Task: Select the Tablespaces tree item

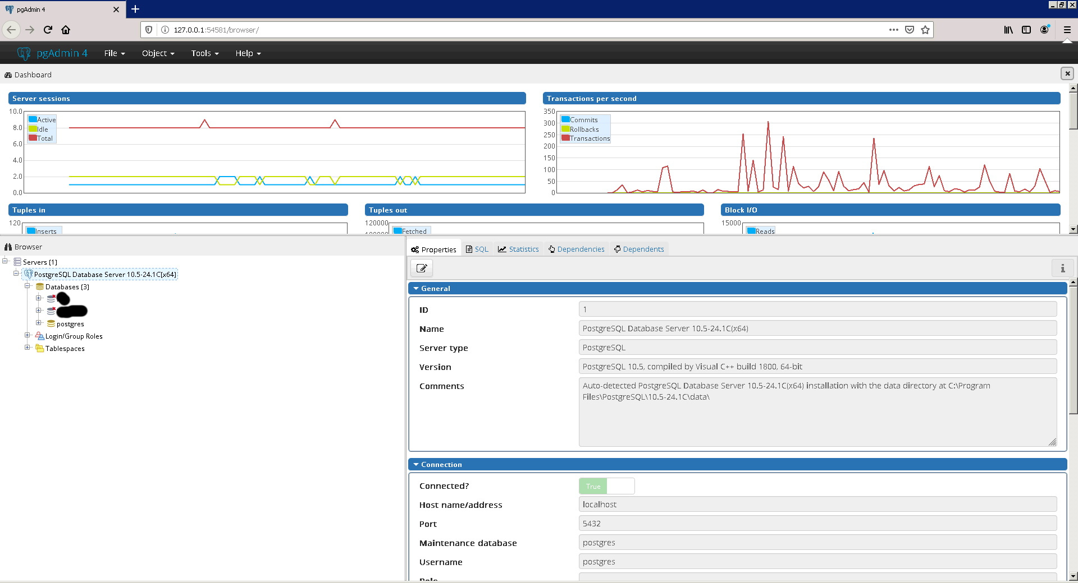Action: 65,349
